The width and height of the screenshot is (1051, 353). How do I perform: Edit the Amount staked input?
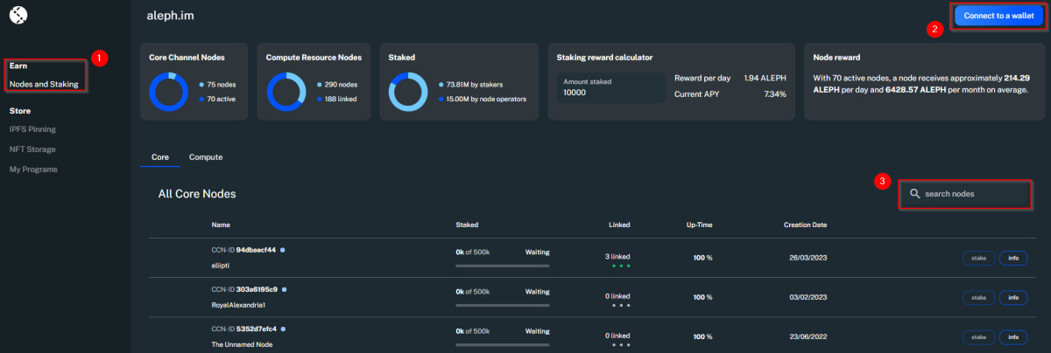[610, 87]
